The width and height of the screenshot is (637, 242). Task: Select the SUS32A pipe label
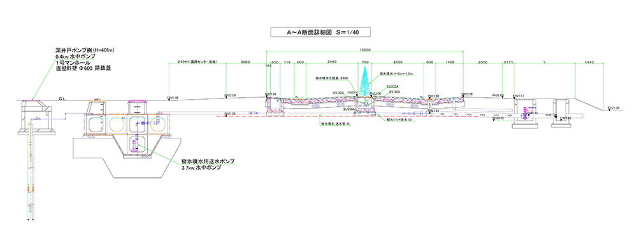point(393,86)
